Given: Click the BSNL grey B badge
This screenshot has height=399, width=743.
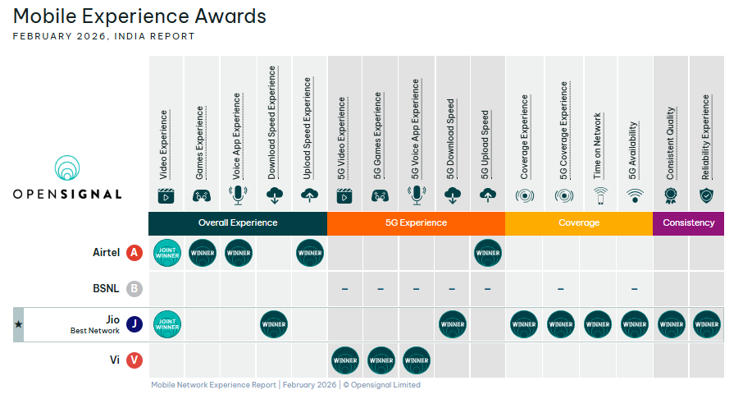Looking at the screenshot, I should click(x=134, y=288).
